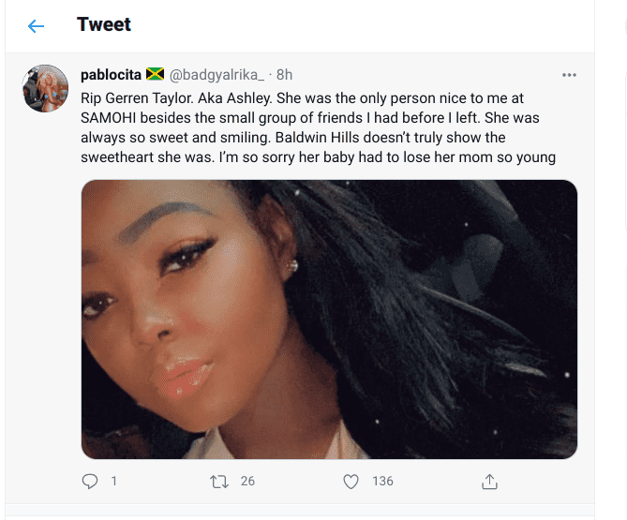Click the retweet count 26
The image size is (627, 520).
[x=247, y=481]
